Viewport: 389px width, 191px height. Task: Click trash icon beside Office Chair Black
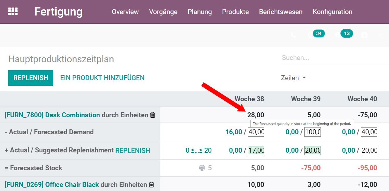[x=151, y=185]
